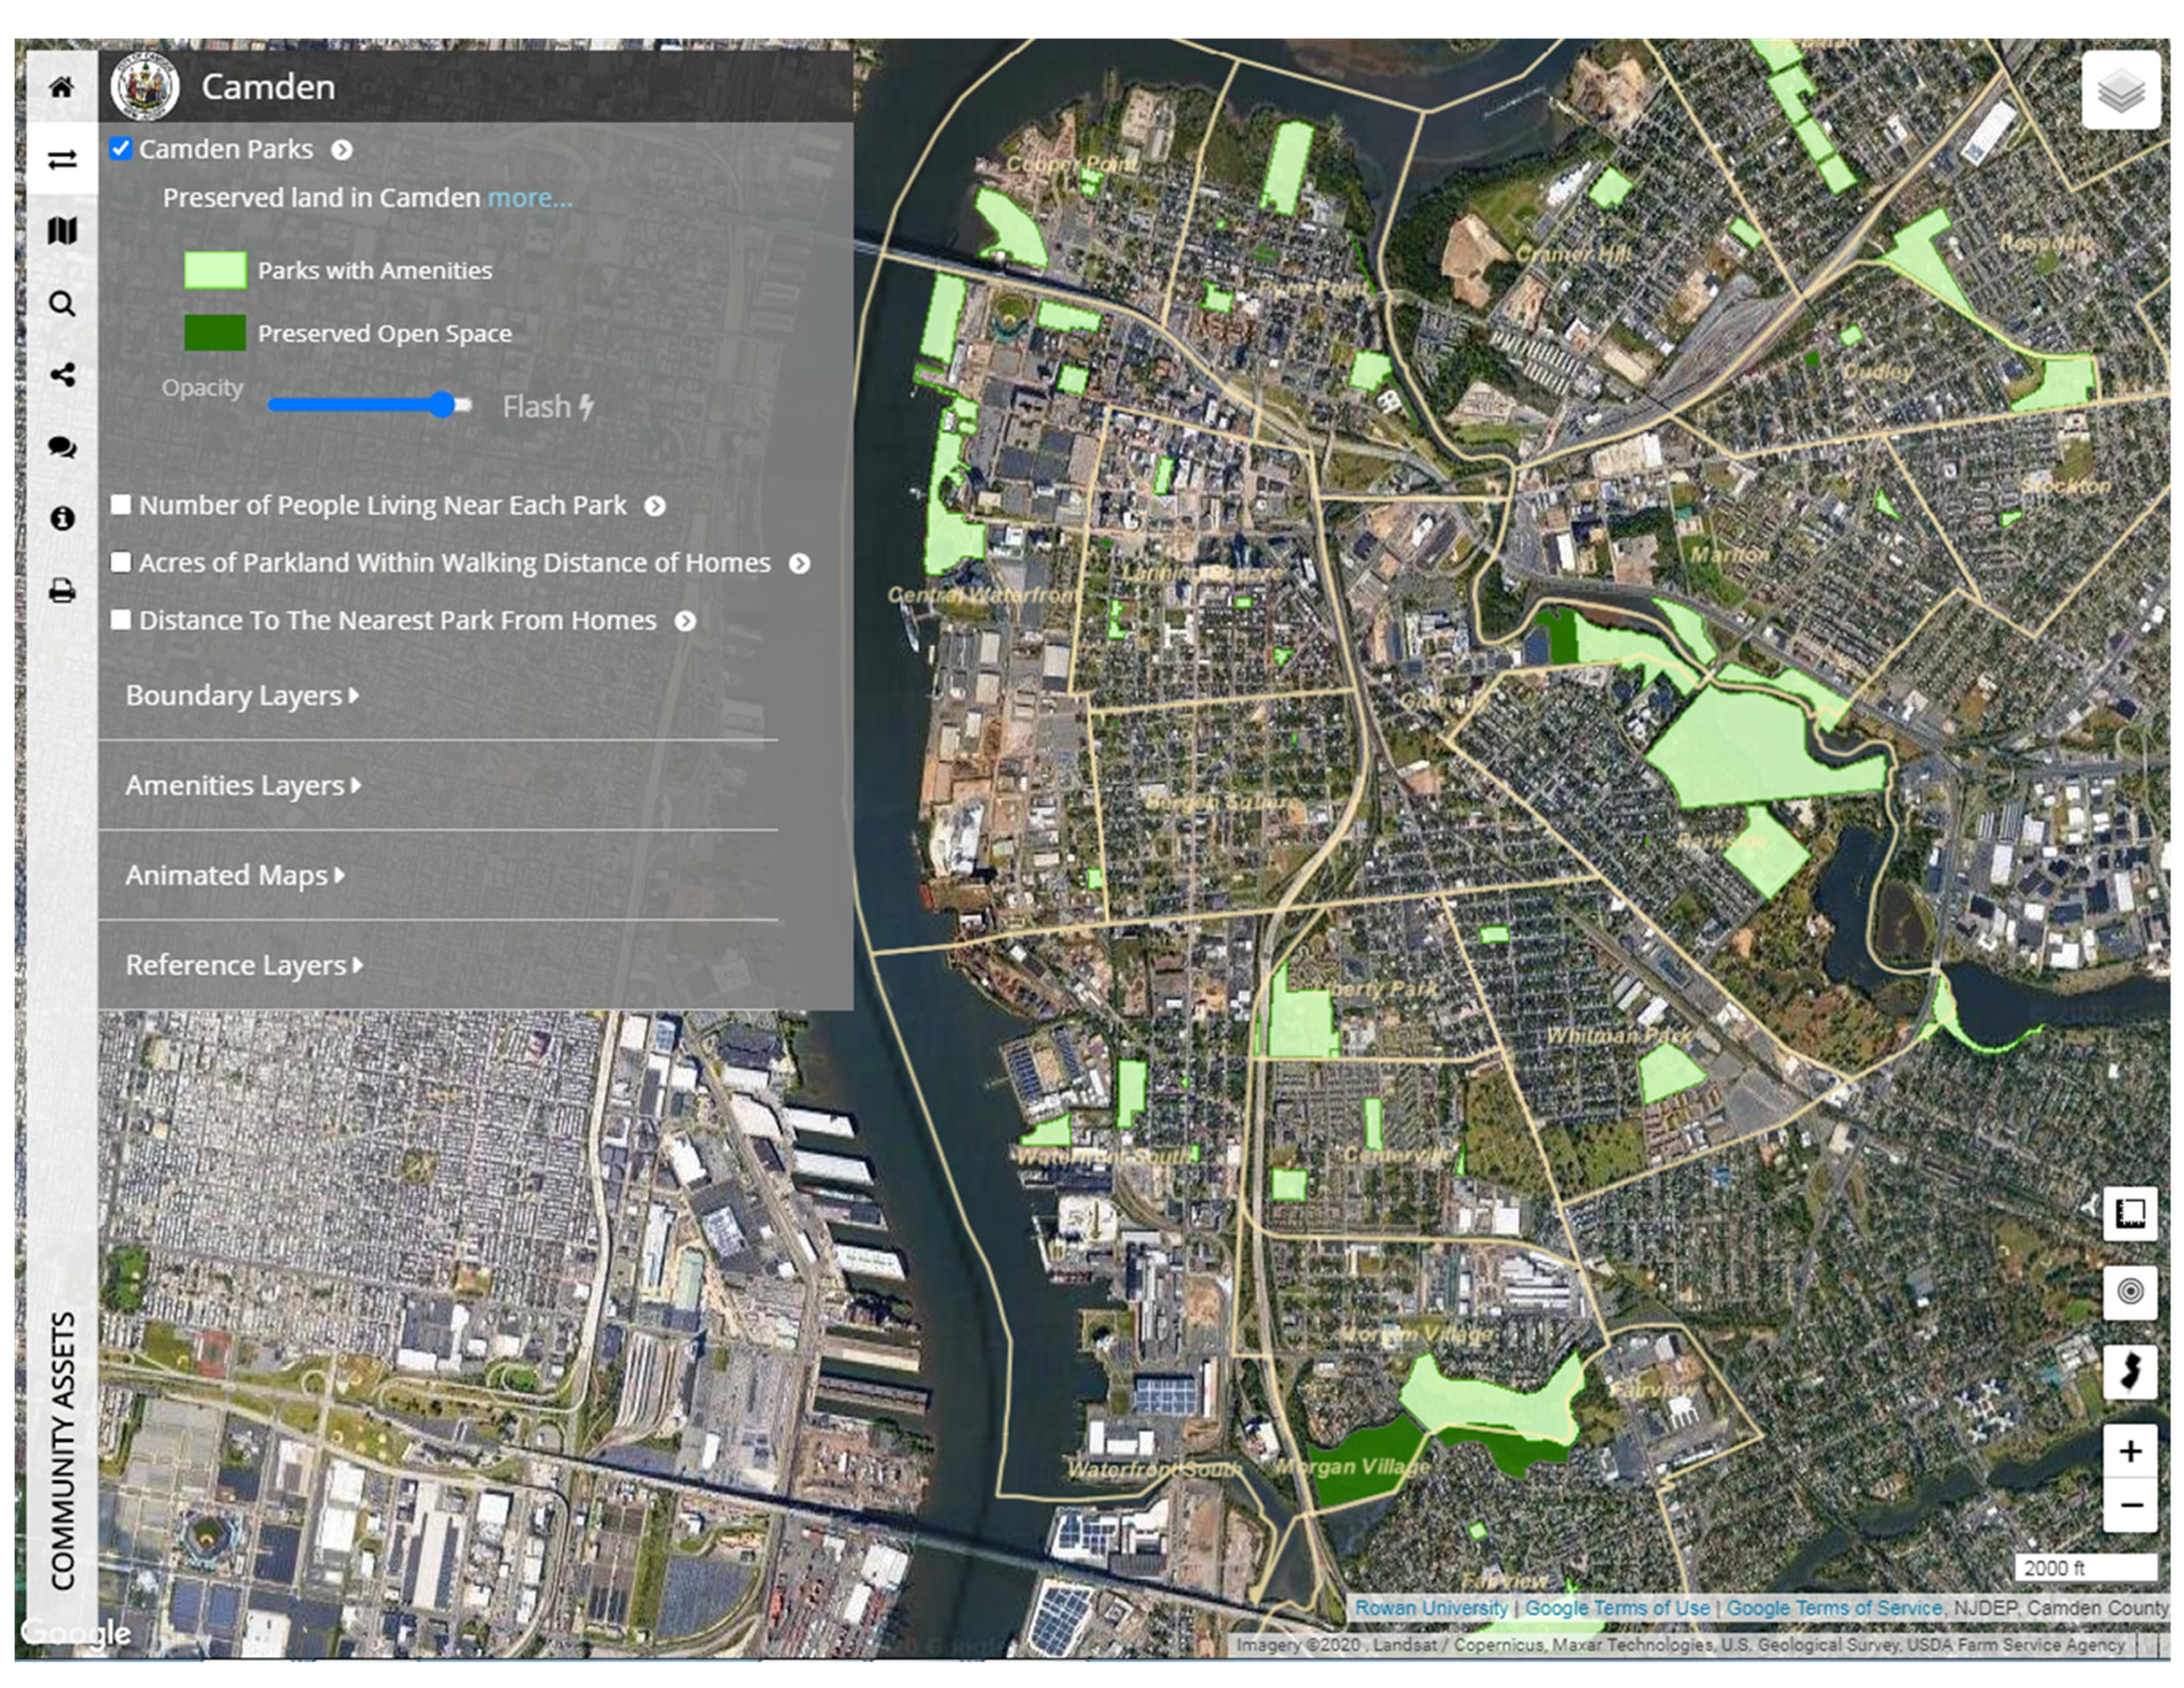Image resolution: width=2184 pixels, height=1688 pixels.
Task: Click the Opacity slider handle
Action: pos(443,405)
